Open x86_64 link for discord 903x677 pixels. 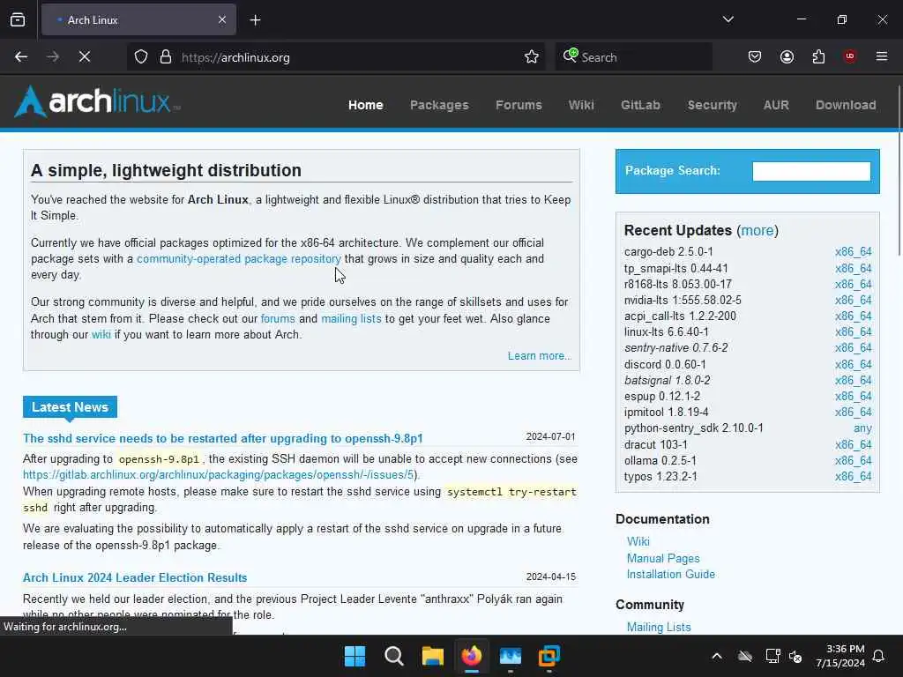point(854,364)
